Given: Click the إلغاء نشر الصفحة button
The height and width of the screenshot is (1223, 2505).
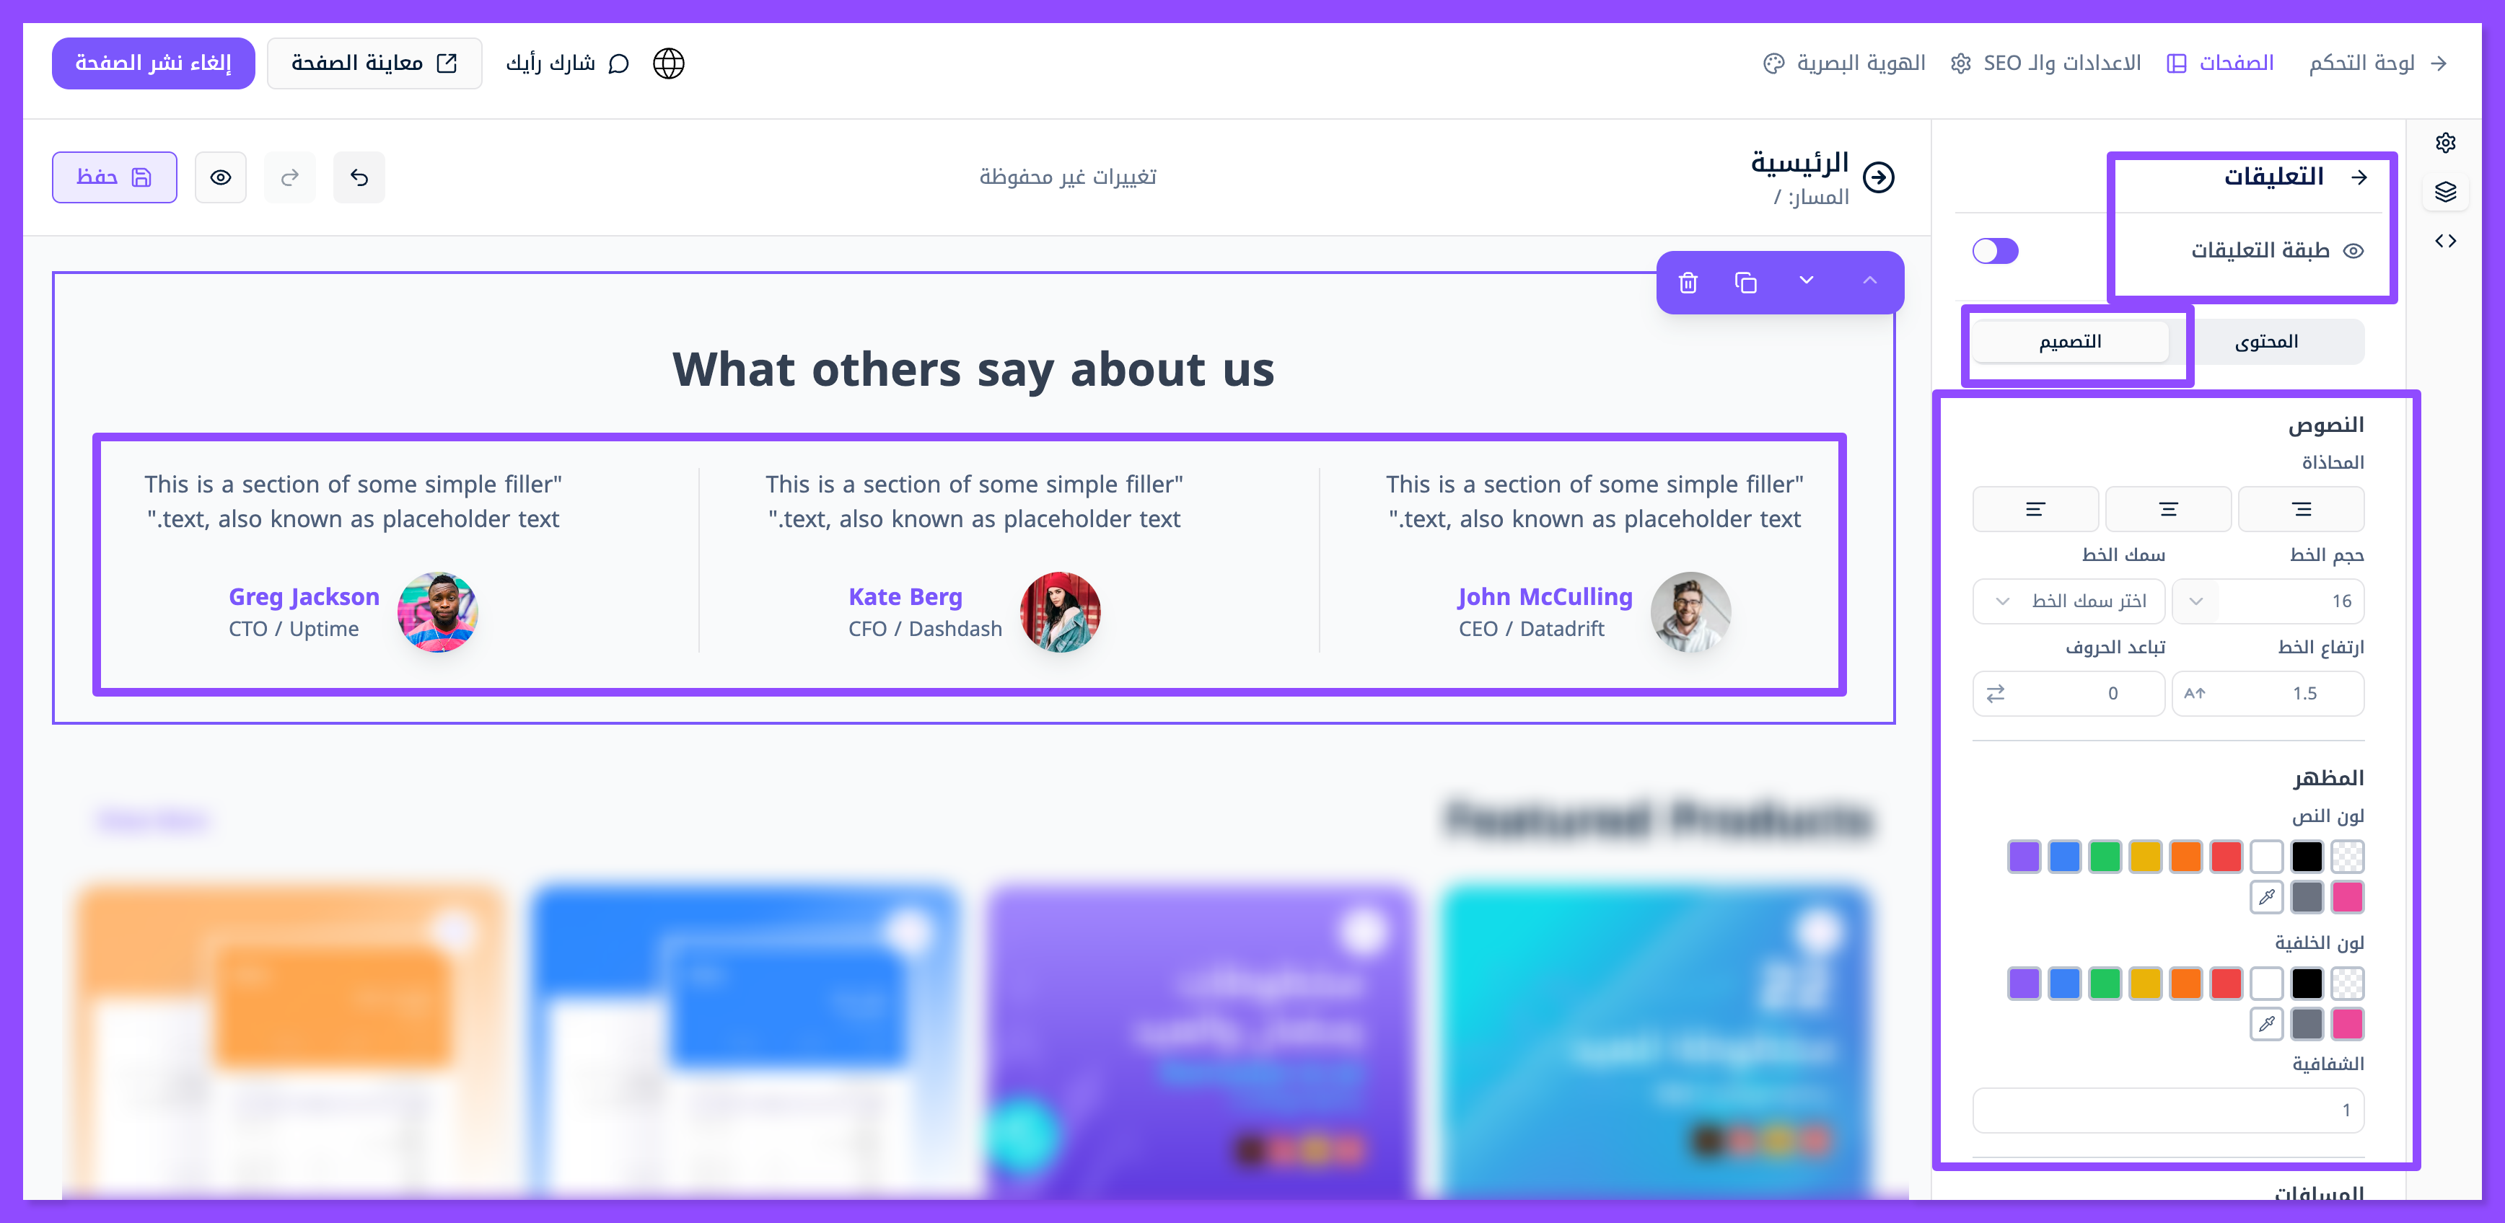Looking at the screenshot, I should tap(154, 63).
